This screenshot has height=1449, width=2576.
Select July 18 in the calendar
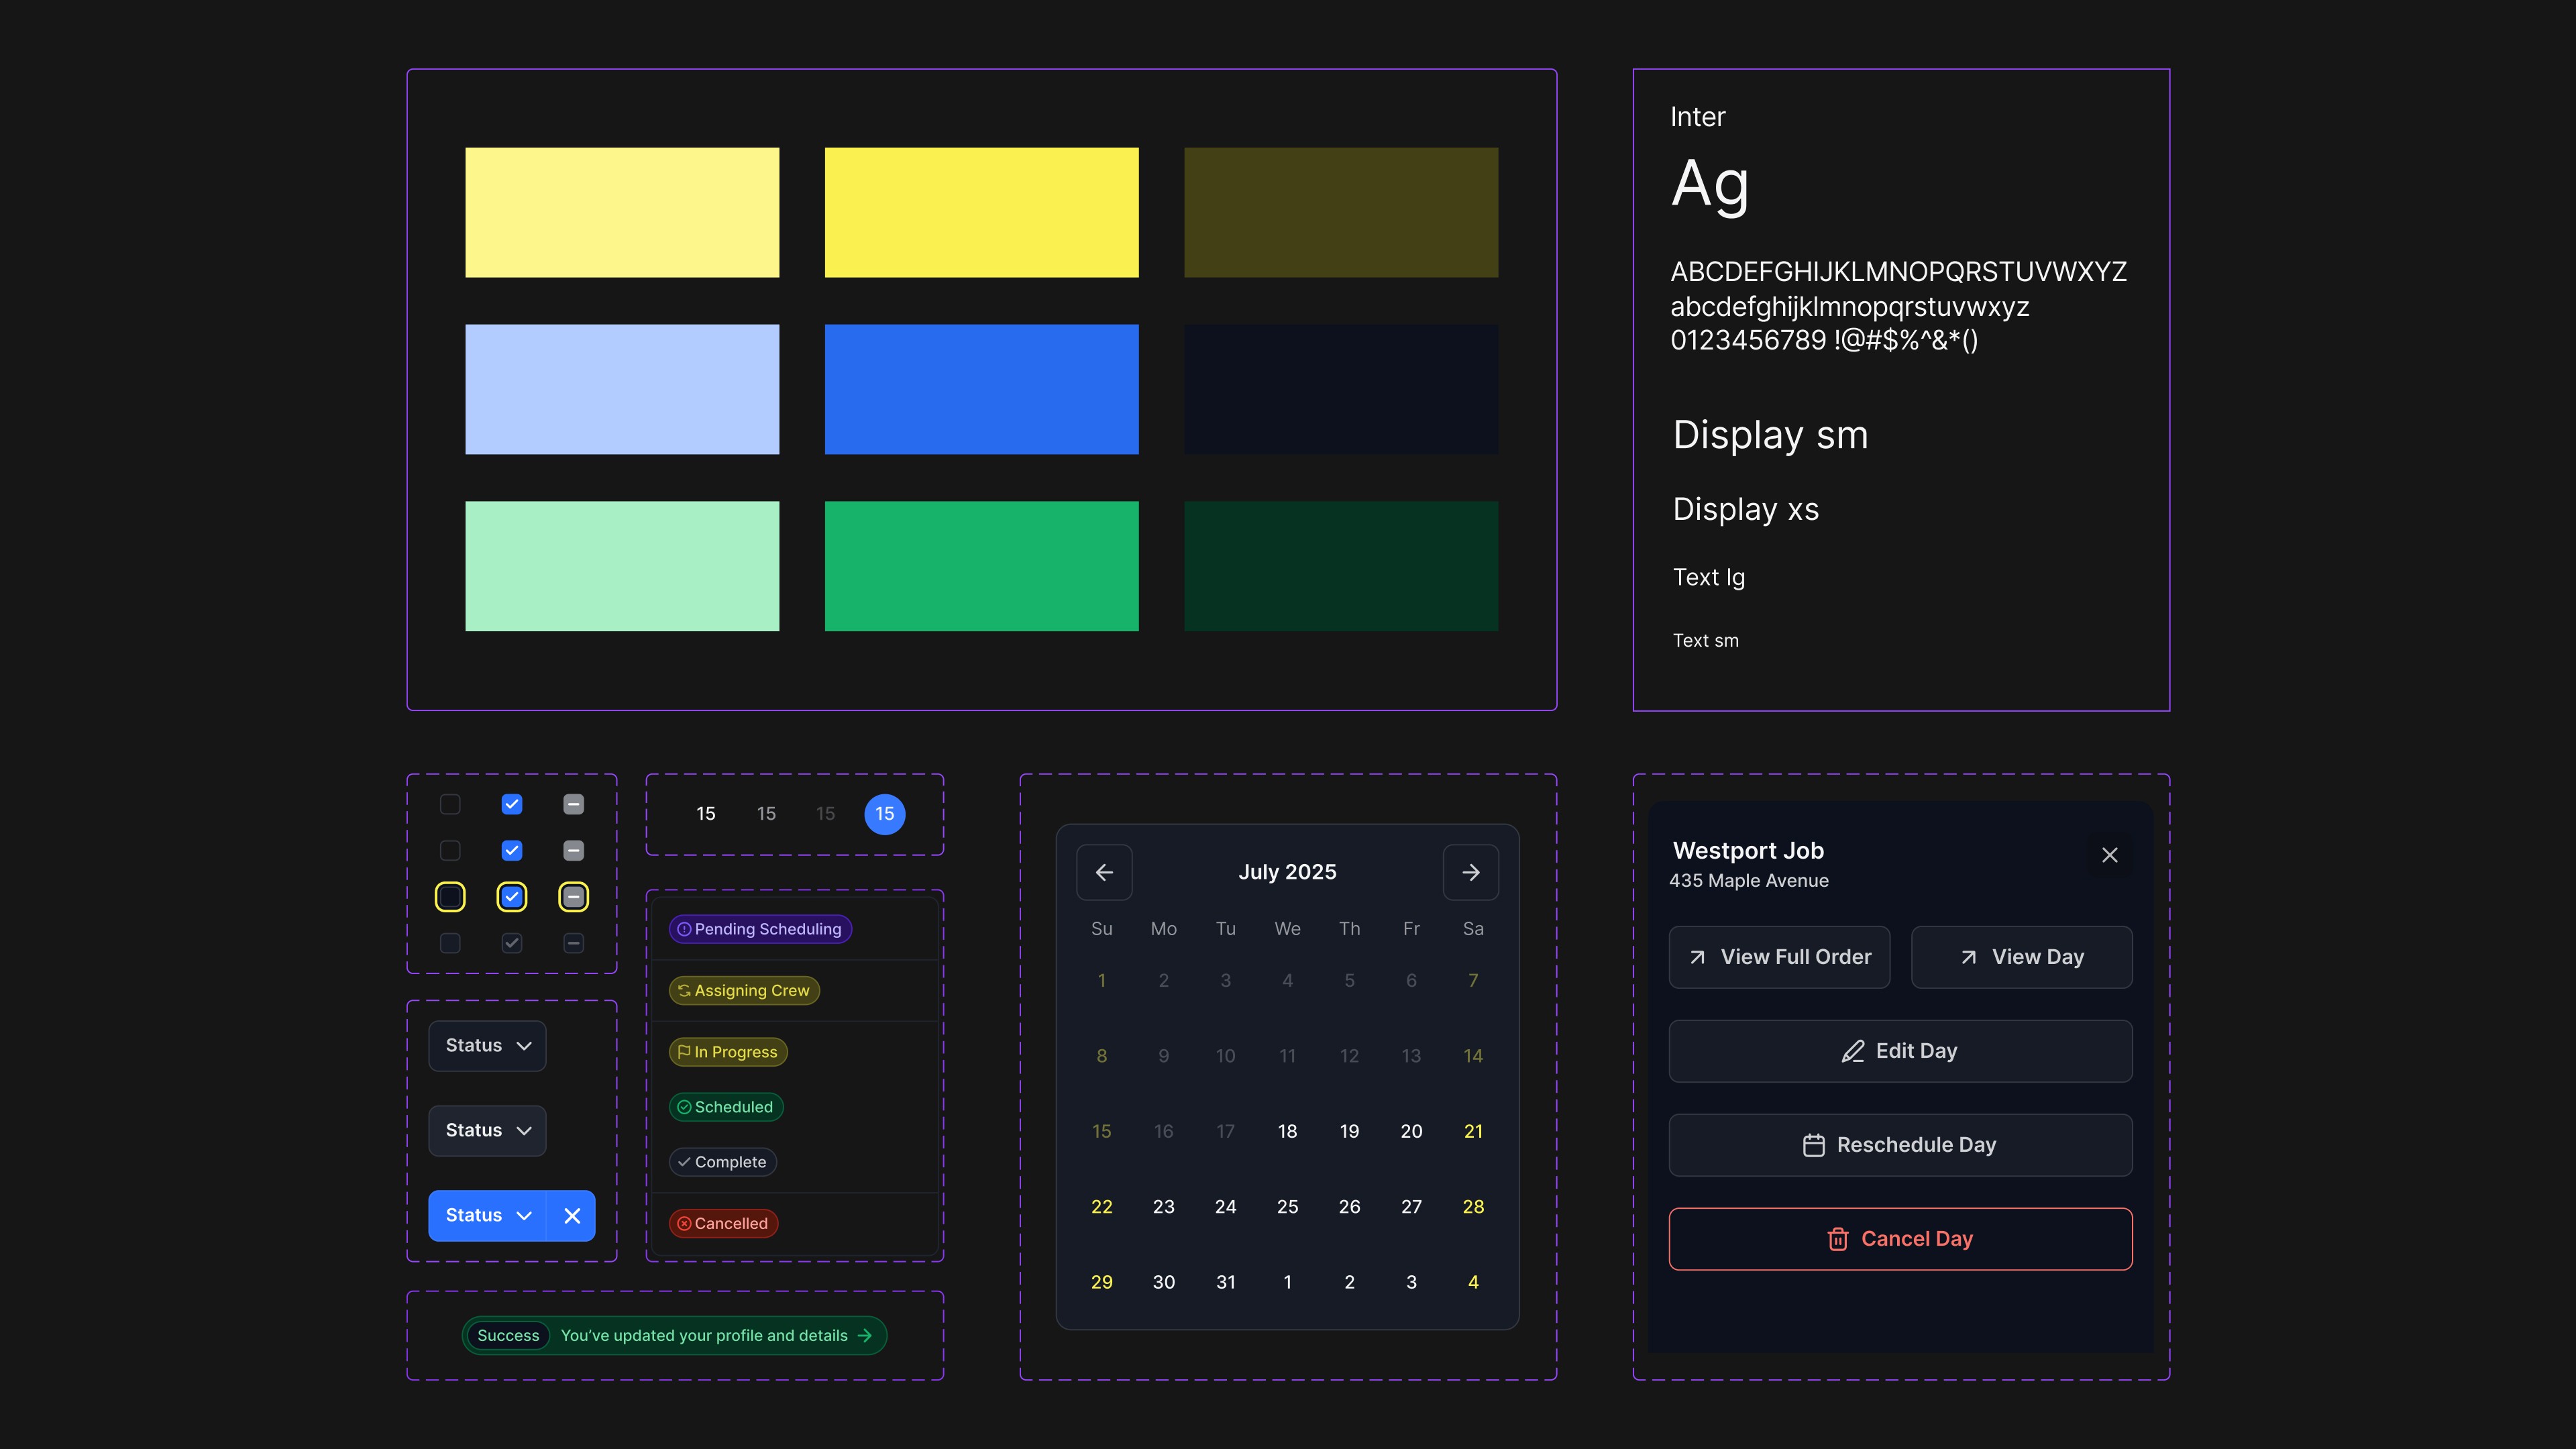pos(1287,1131)
